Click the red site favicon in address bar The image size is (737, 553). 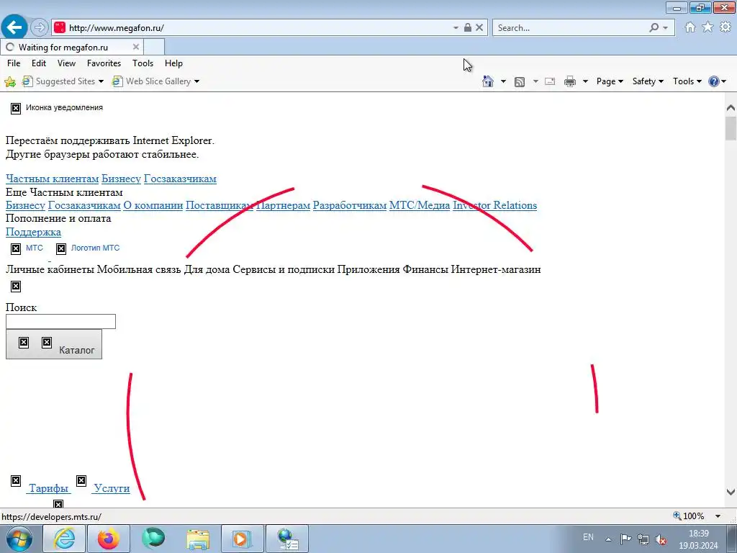coord(60,28)
